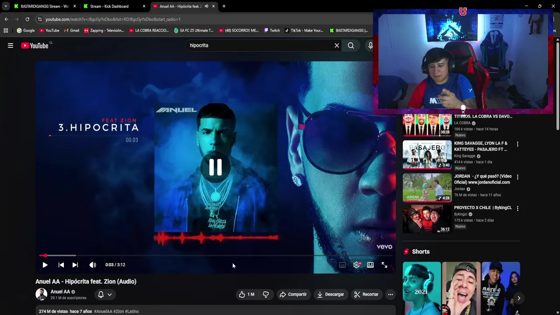Clear the search box text
This screenshot has width=560, height=315.
tap(337, 45)
